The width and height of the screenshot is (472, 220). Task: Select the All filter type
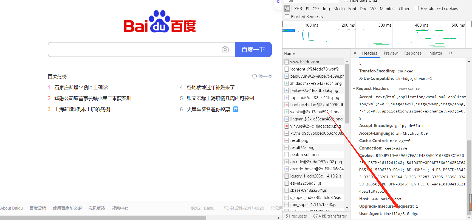pyautogui.click(x=287, y=9)
